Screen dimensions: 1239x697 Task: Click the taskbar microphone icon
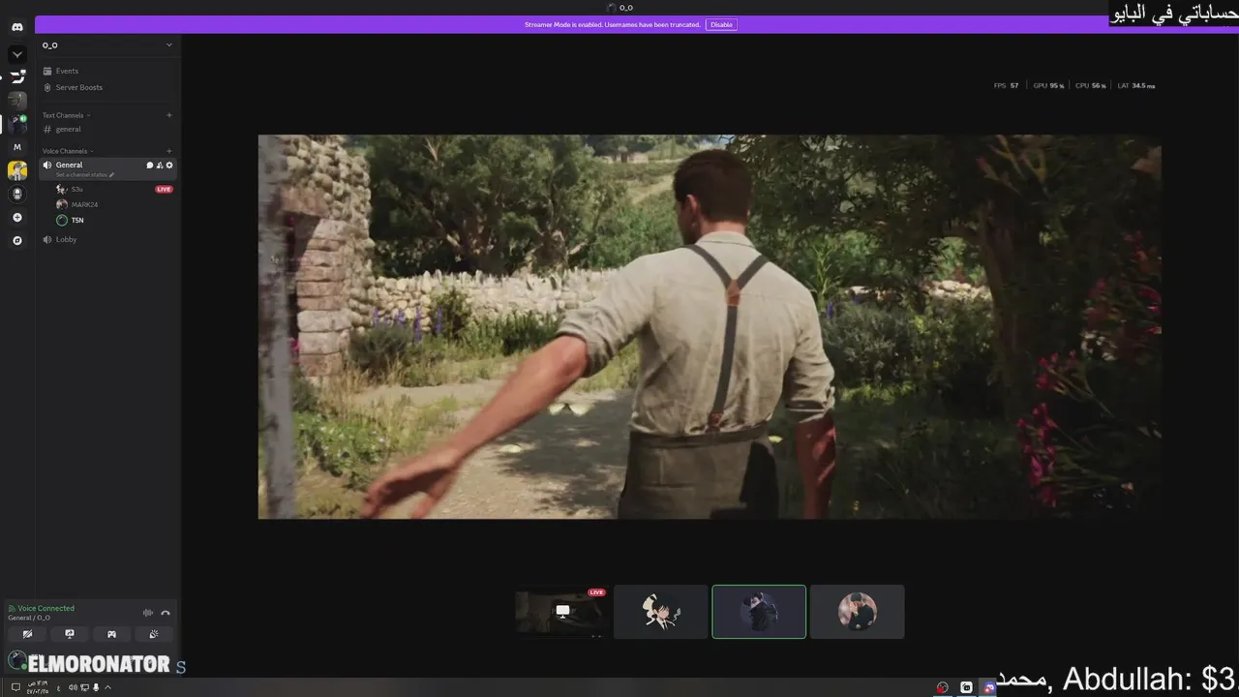pos(96,687)
